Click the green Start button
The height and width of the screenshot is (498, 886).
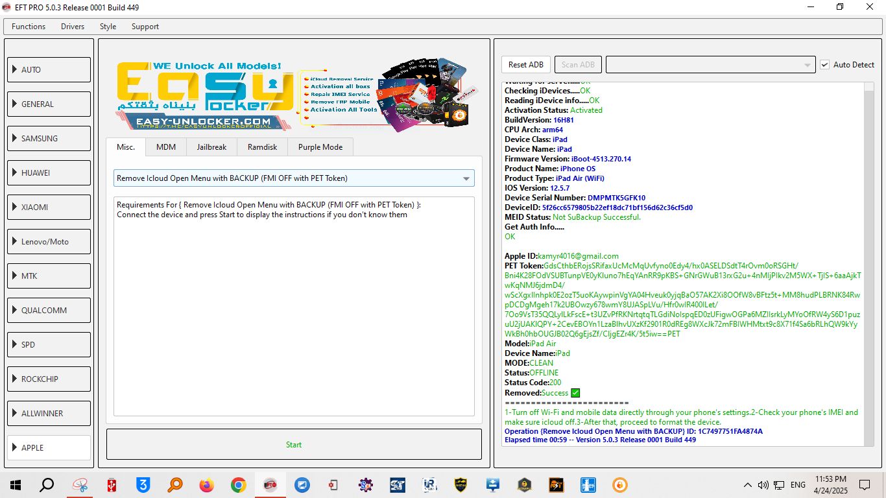pos(294,444)
